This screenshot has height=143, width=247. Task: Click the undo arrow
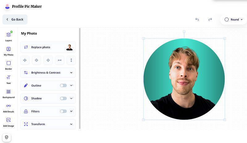click(197, 19)
